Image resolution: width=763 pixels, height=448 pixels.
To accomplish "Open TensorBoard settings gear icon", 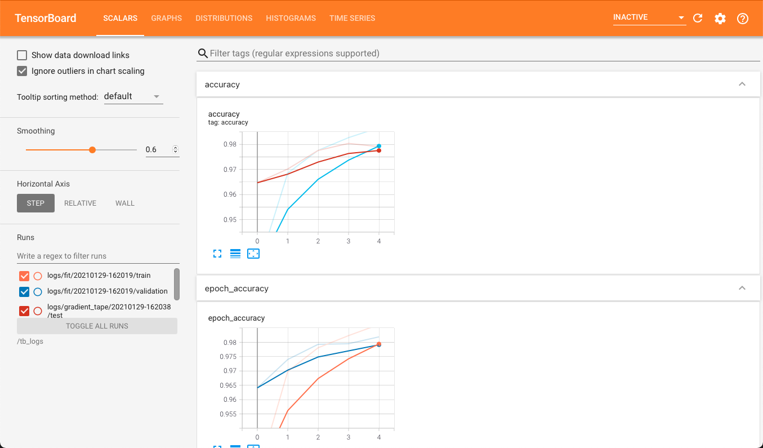I will (x=720, y=18).
